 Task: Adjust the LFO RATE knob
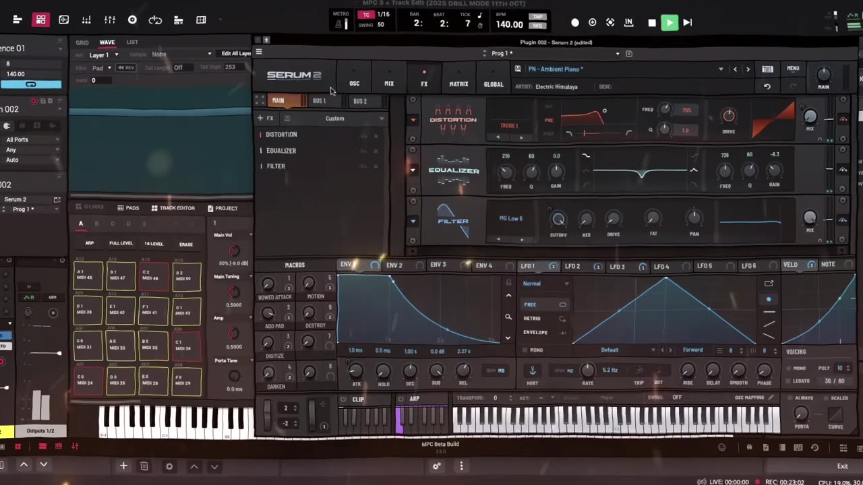[x=588, y=370]
